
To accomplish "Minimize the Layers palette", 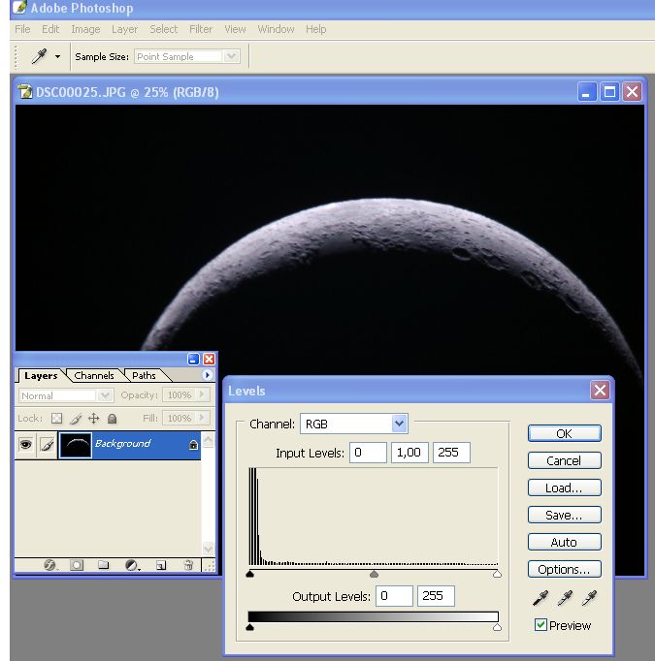I will [193, 360].
